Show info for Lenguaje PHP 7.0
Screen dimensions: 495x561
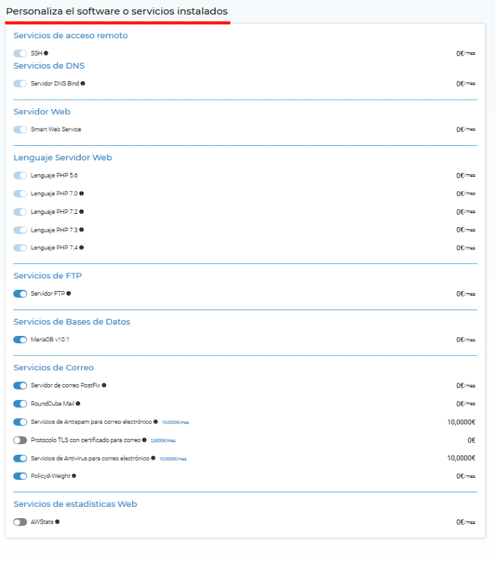click(82, 193)
